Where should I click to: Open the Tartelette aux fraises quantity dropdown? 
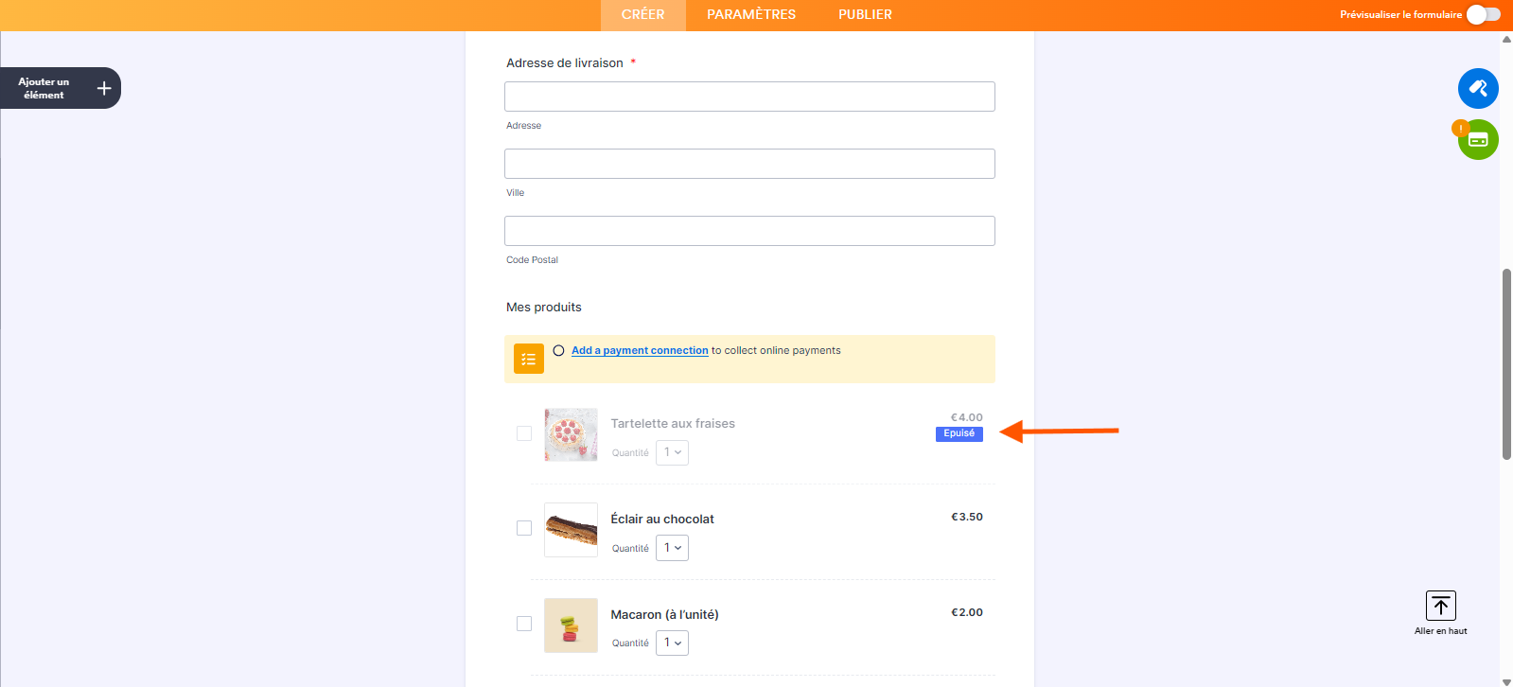672,452
